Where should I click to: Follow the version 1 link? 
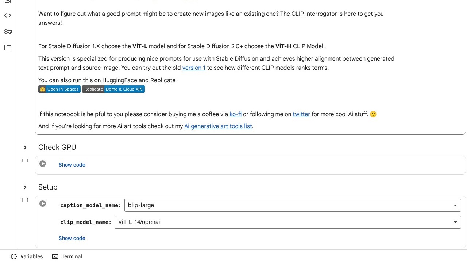[x=194, y=68]
